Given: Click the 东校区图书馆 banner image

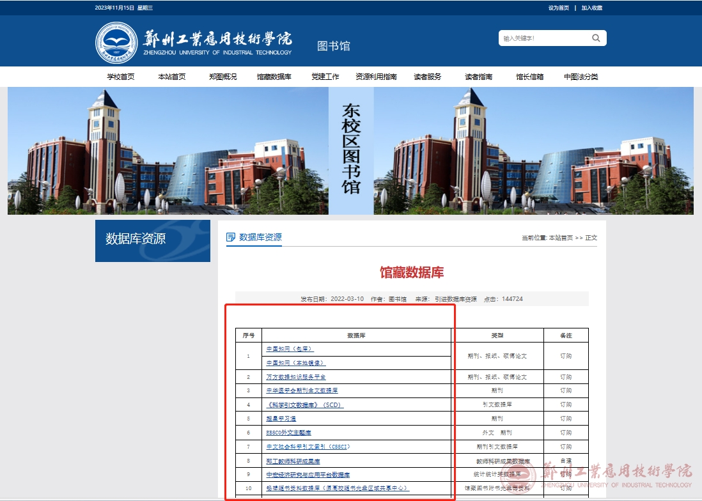Looking at the screenshot, I should 350,151.
